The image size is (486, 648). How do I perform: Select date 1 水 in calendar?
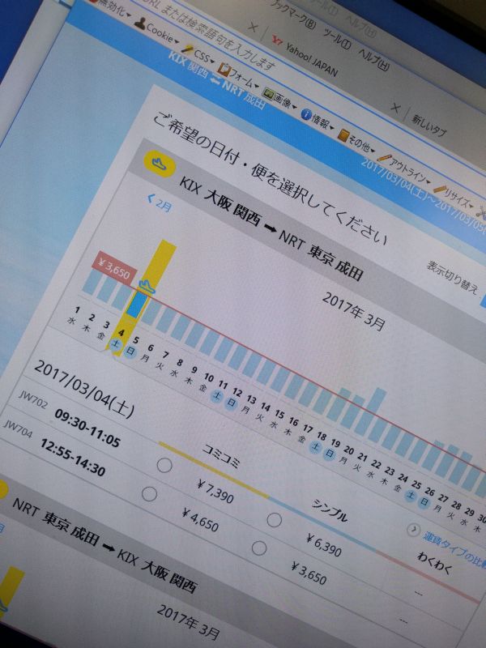(x=74, y=315)
